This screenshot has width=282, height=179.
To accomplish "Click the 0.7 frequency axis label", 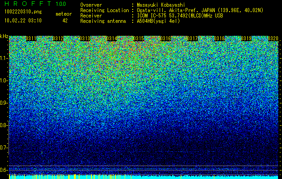I will pos(4,148).
